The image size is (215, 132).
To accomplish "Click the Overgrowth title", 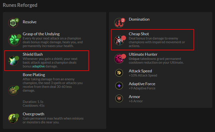I will (34, 114).
